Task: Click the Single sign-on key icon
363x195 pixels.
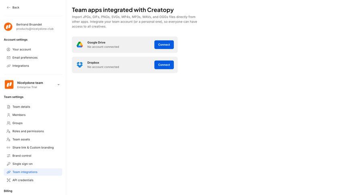Action: click(x=8, y=164)
